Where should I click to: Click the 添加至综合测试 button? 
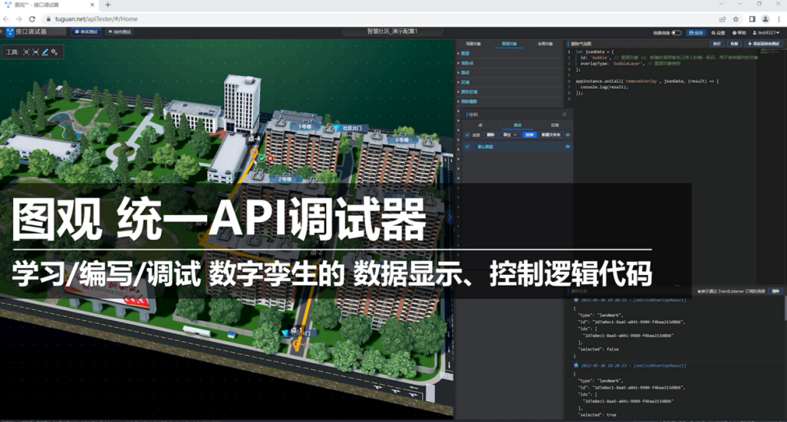[763, 44]
